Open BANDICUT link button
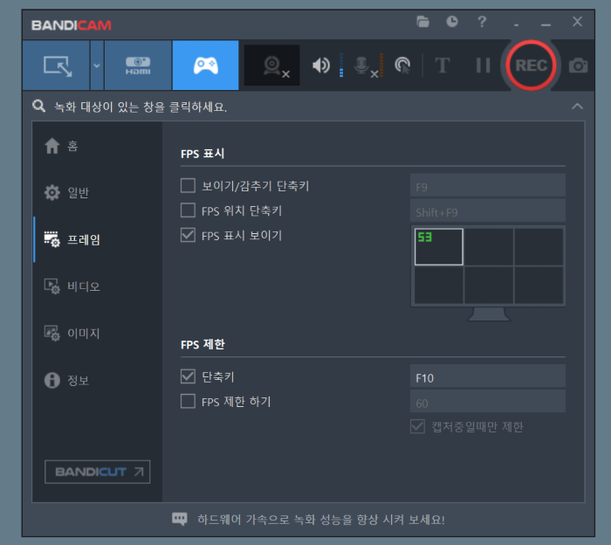 [98, 472]
